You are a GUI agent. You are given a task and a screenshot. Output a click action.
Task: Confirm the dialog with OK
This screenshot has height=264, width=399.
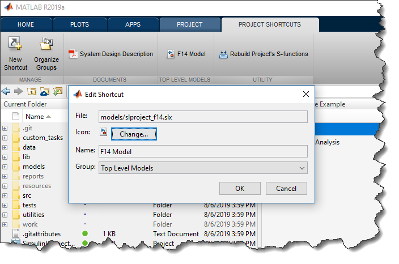240,188
